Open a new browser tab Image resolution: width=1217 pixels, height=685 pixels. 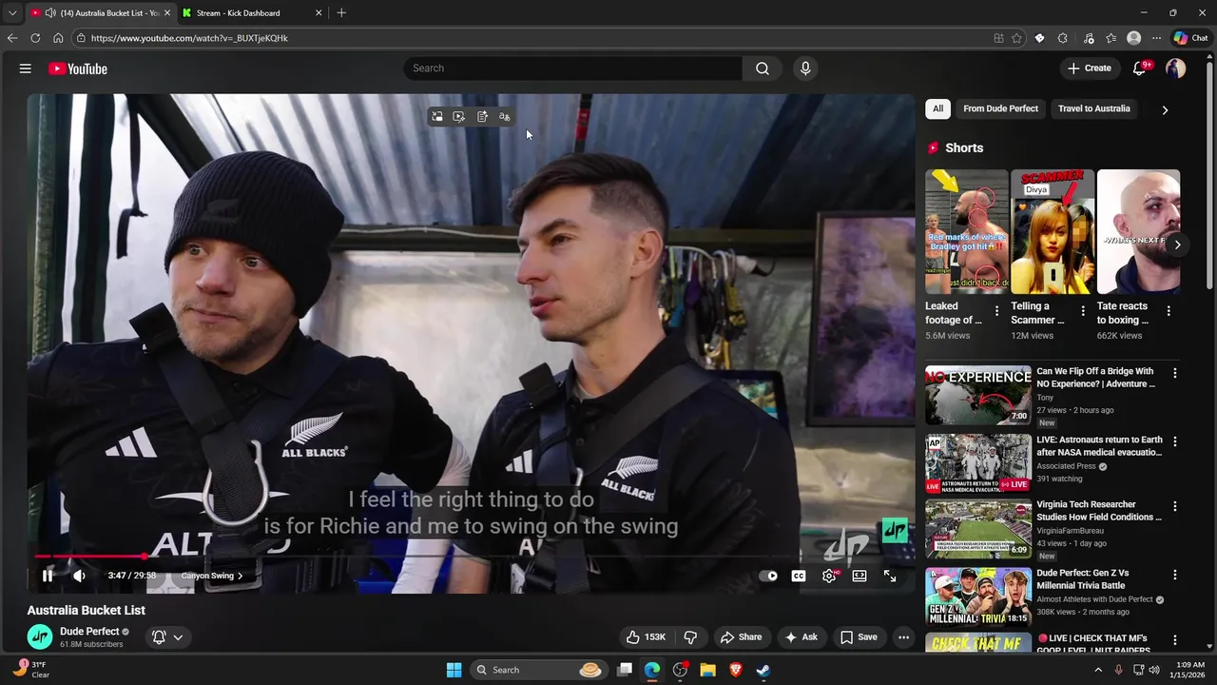(341, 13)
